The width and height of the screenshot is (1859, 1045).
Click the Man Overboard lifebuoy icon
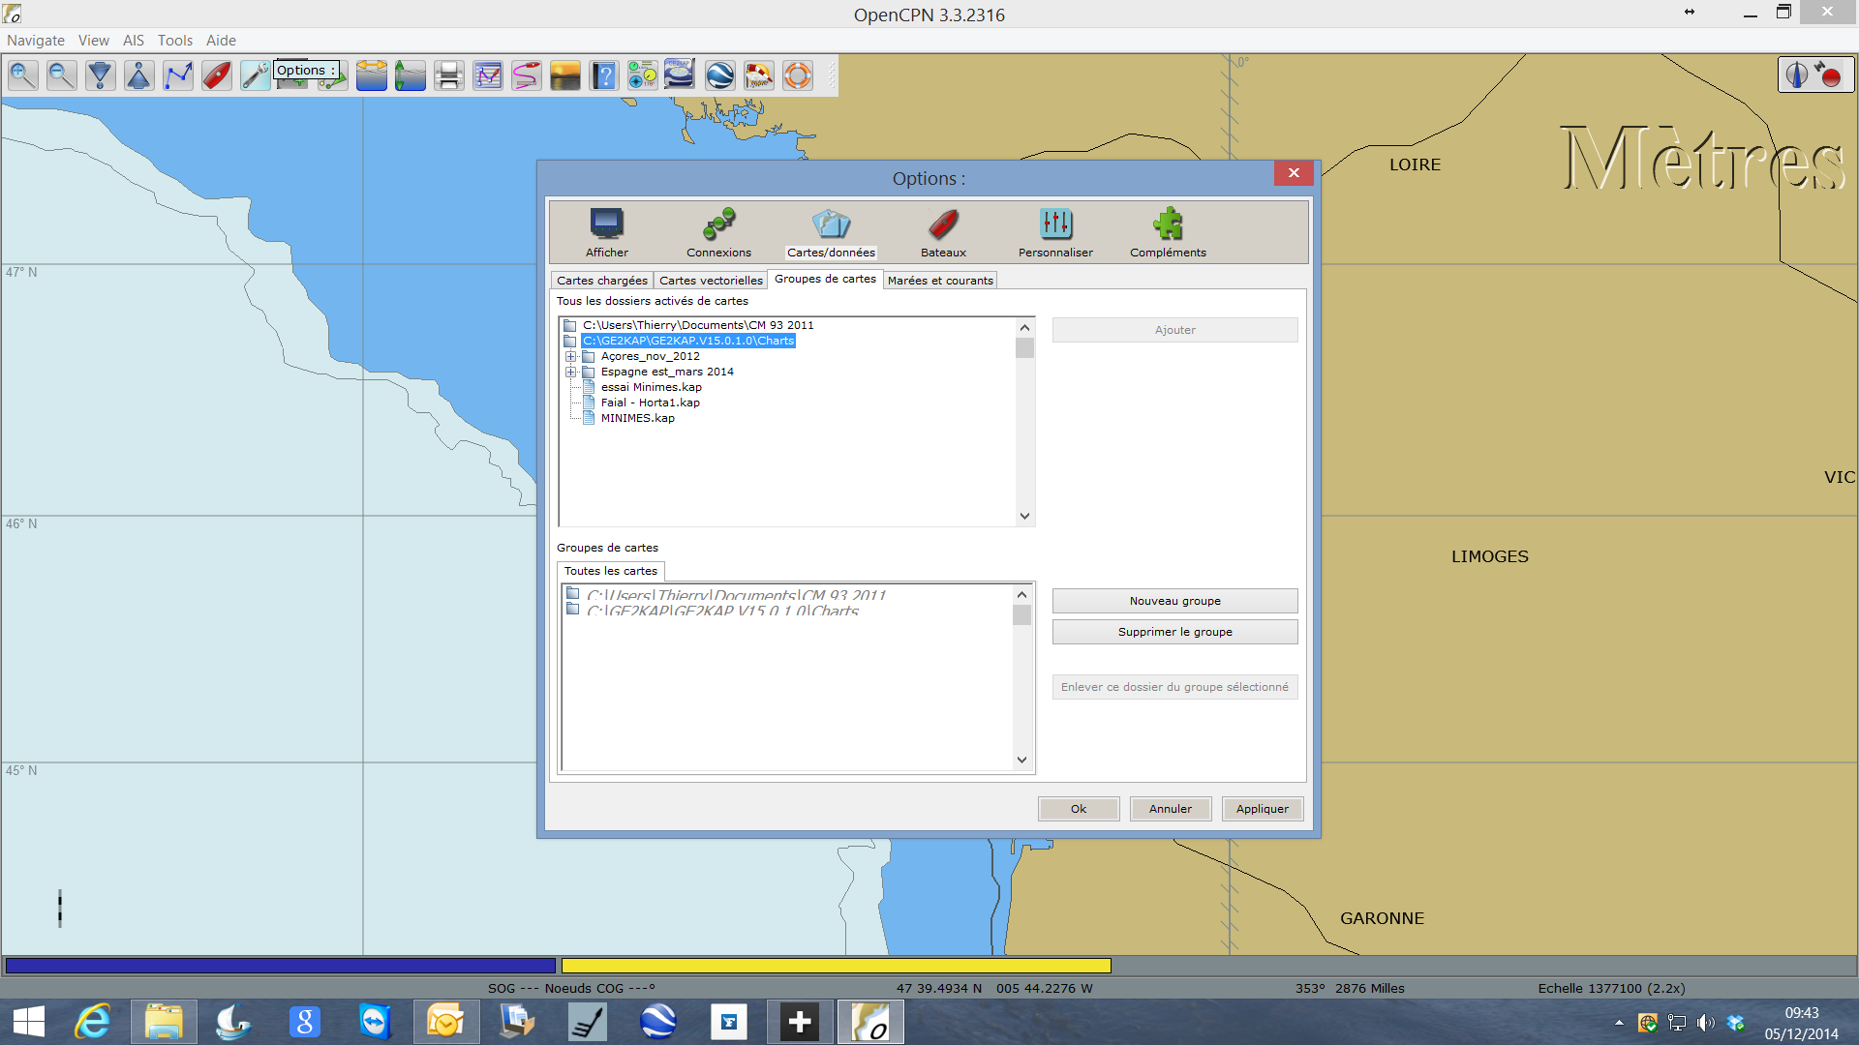click(x=798, y=75)
